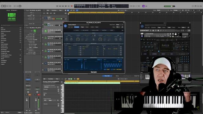203x114 pixels.
Task: Mute the Audio 1 track
Action: 48,19
